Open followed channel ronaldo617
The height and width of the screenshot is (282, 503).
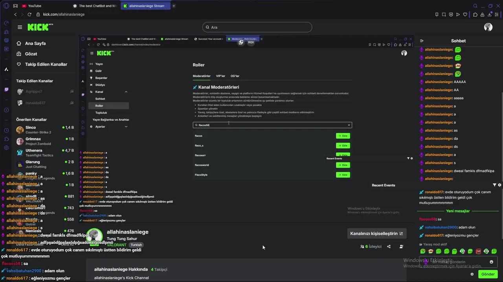coord(45,103)
